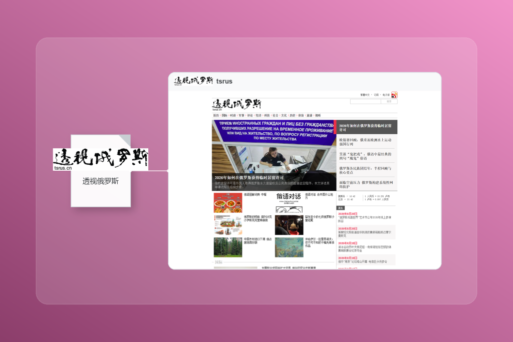The image size is (513, 342).
Task: Click the 米哈伊尔·拉里昂诺夫 article title
Action: pyautogui.click(x=319, y=242)
